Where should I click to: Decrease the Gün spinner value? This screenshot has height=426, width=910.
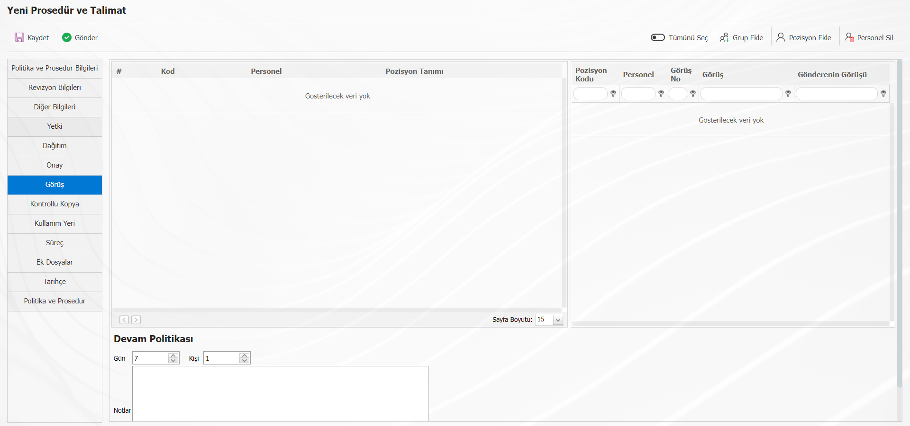pos(173,361)
